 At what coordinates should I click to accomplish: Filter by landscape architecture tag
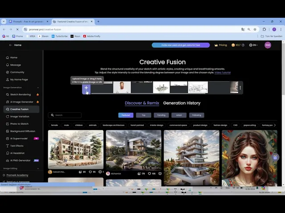(x=114, y=125)
